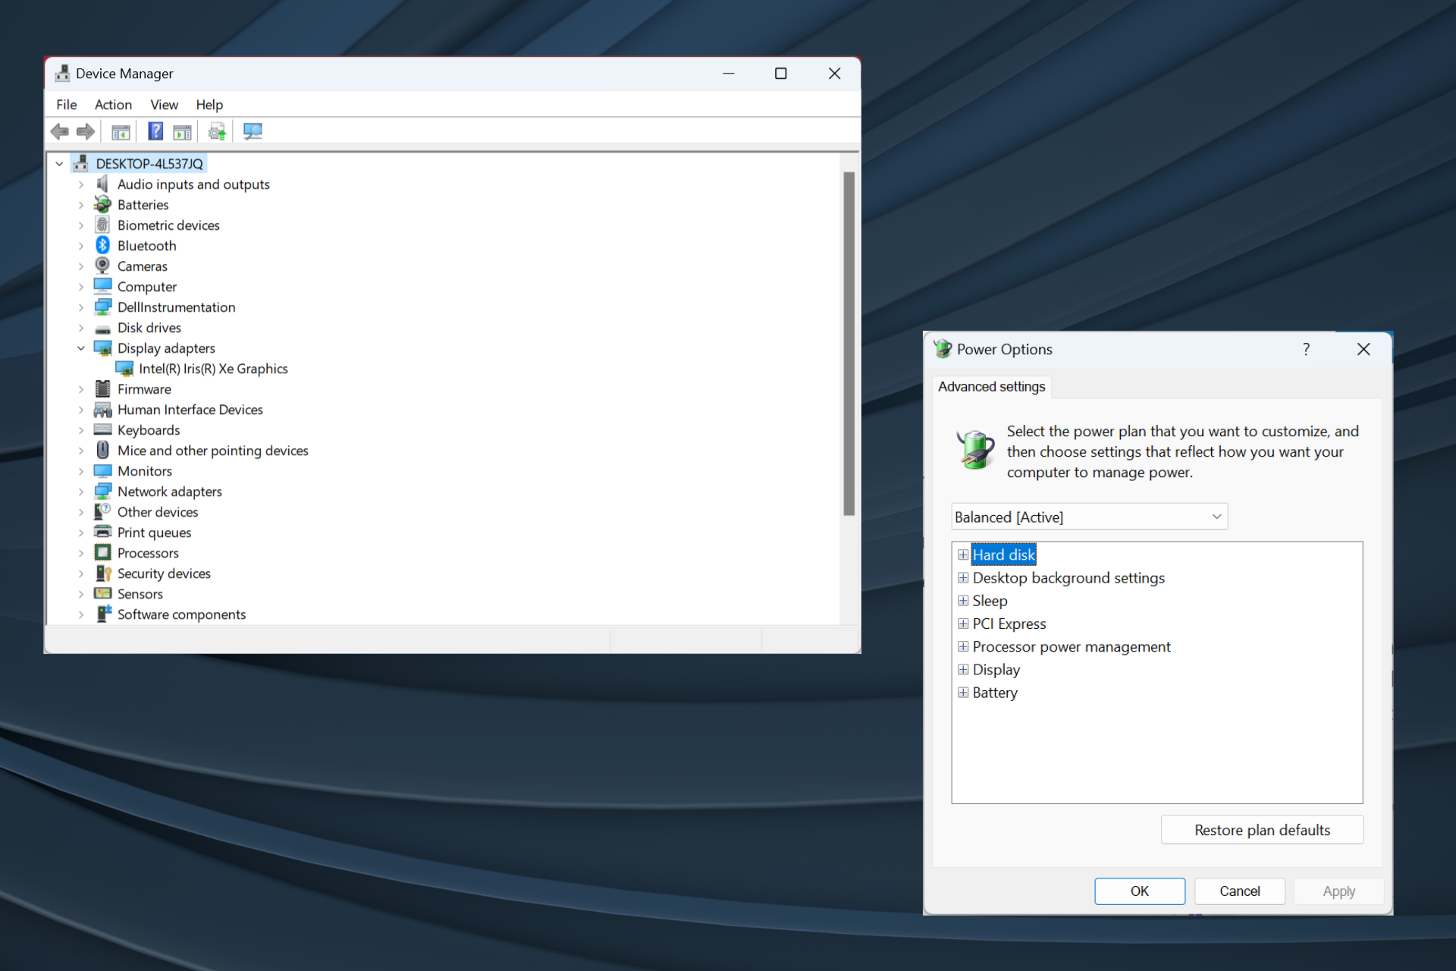Select the Balanced Active power plan dropdown
Image resolution: width=1456 pixels, height=971 pixels.
pos(1085,517)
